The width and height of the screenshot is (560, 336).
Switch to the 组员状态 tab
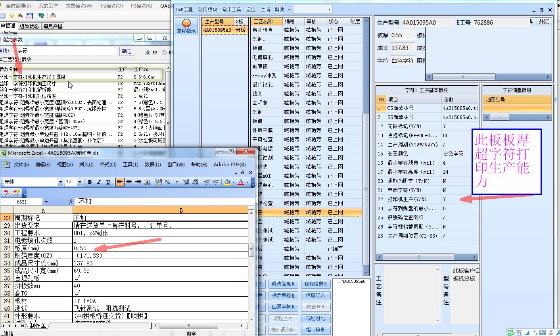click(29, 26)
